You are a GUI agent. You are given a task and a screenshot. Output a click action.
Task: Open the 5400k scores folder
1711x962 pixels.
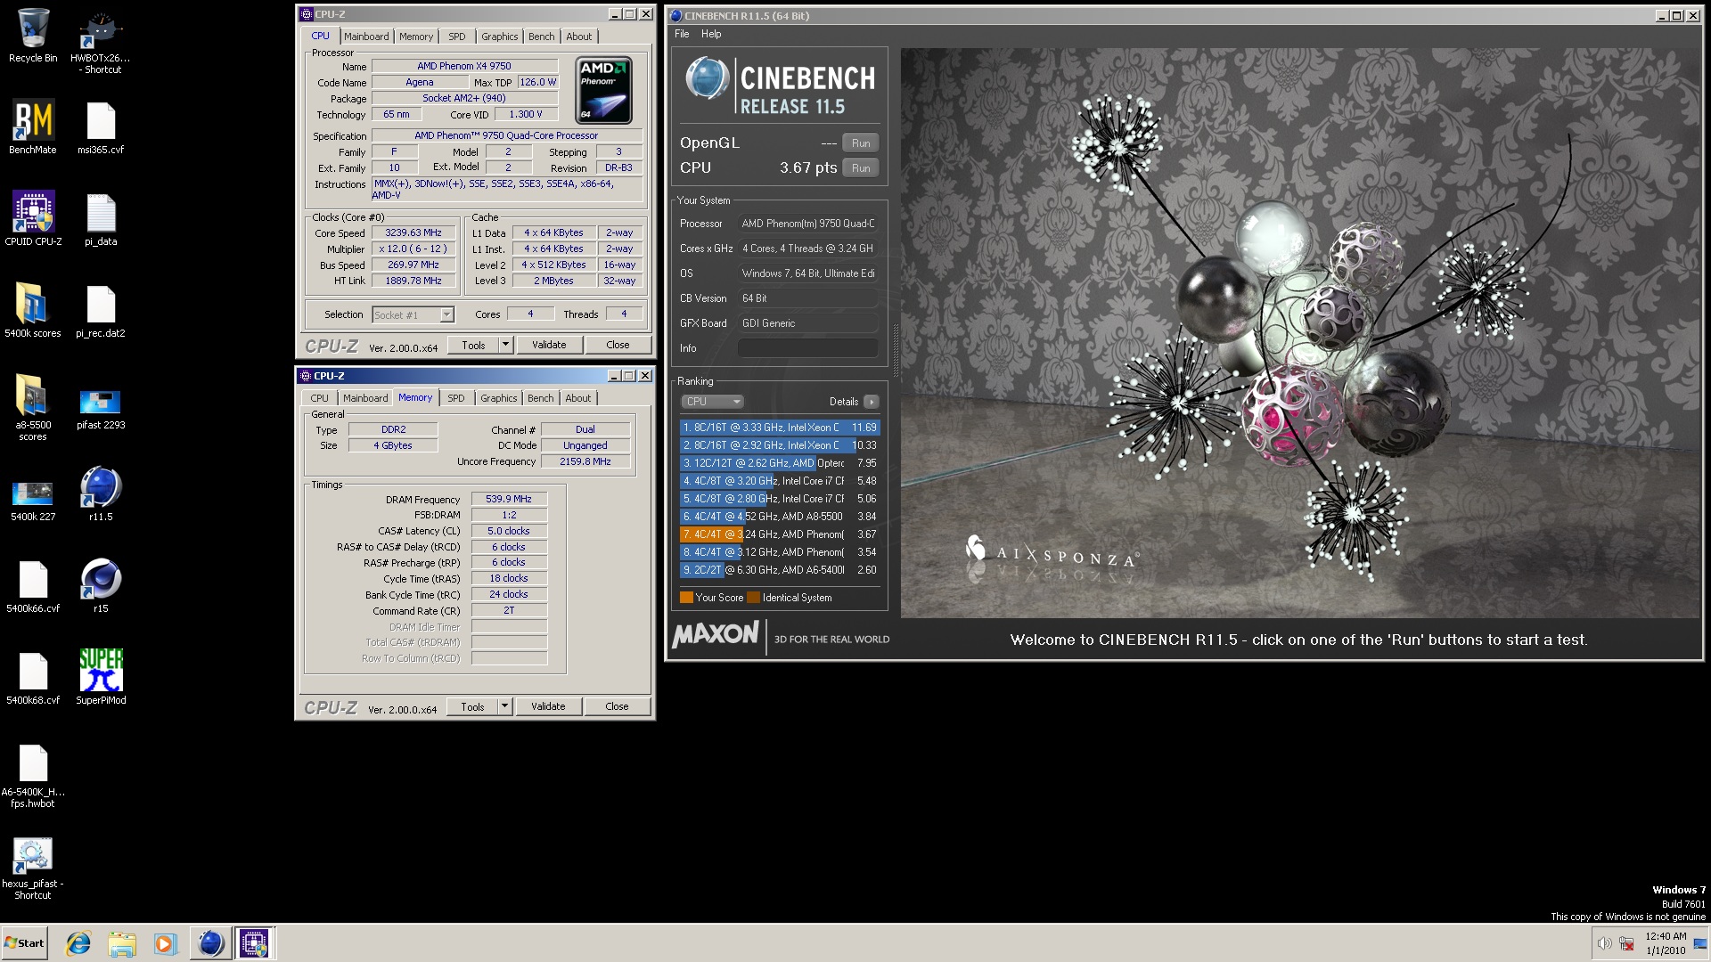[33, 310]
